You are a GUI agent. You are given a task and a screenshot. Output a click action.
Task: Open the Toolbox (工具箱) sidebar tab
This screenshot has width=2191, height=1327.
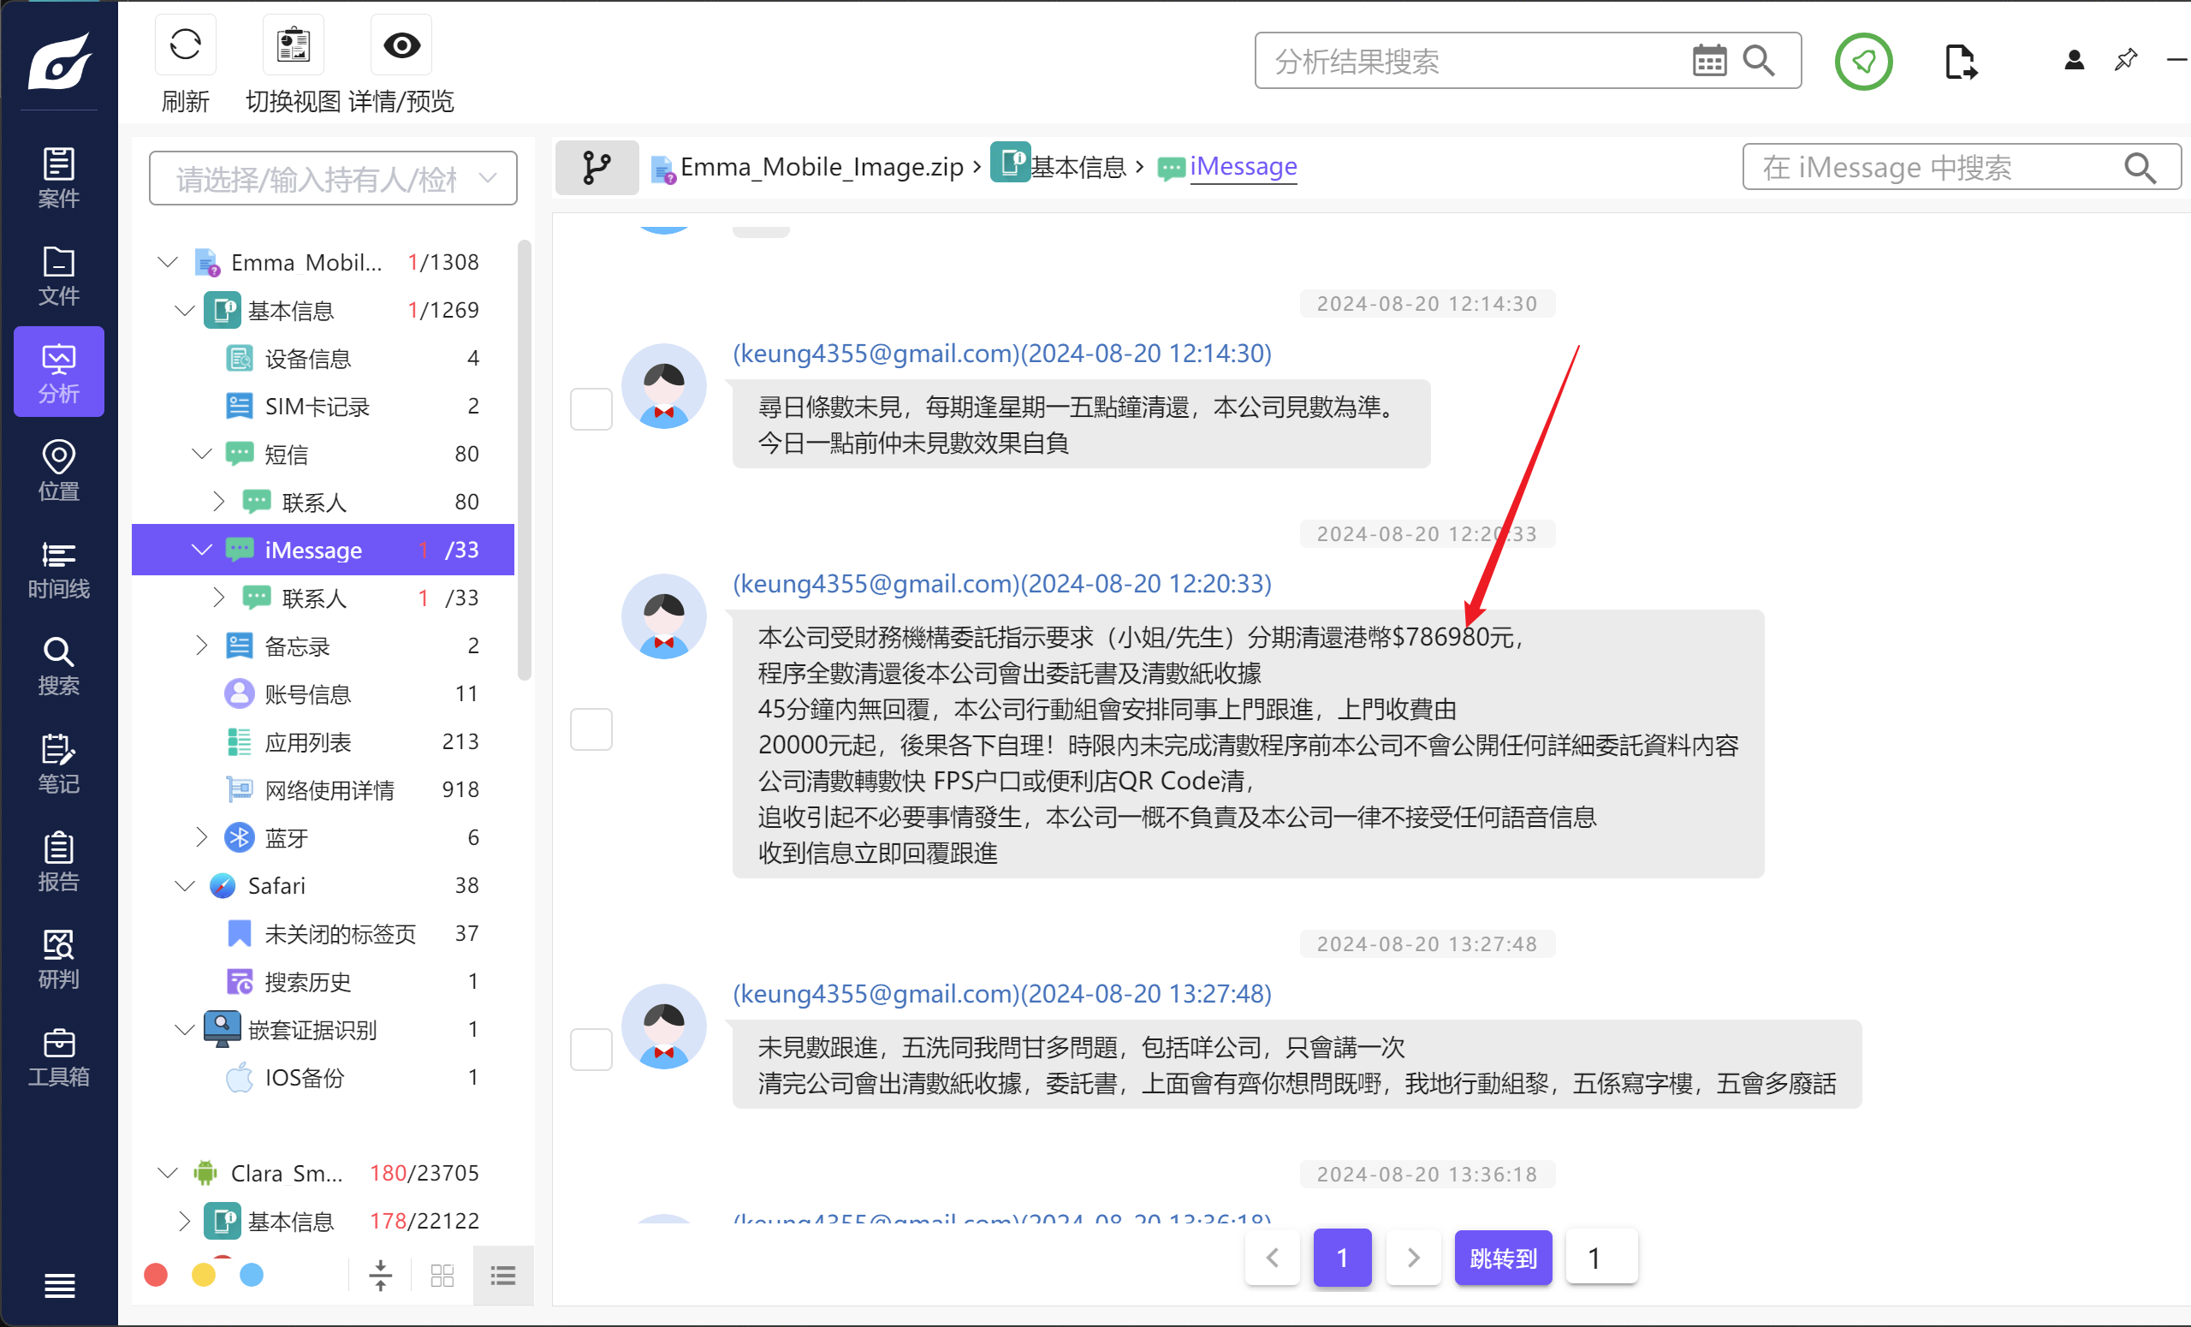[x=59, y=1056]
